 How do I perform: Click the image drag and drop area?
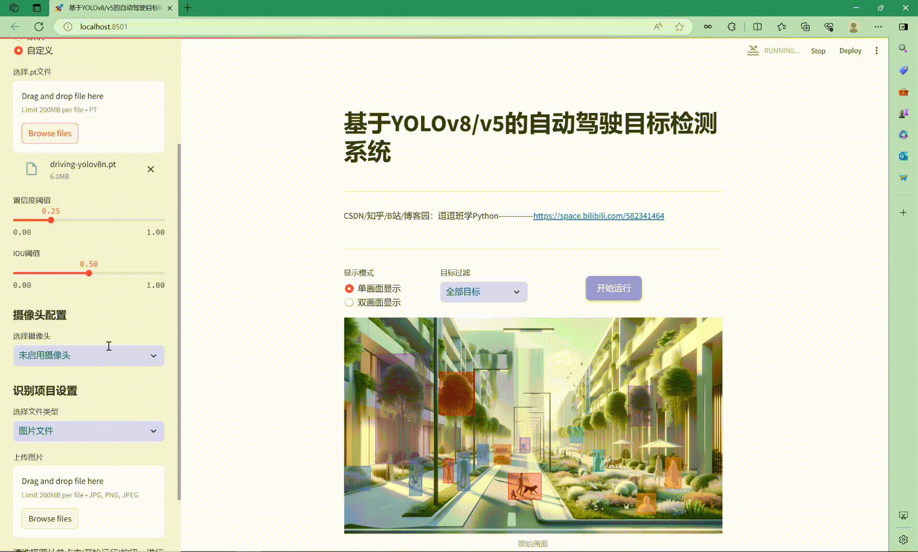coord(88,501)
